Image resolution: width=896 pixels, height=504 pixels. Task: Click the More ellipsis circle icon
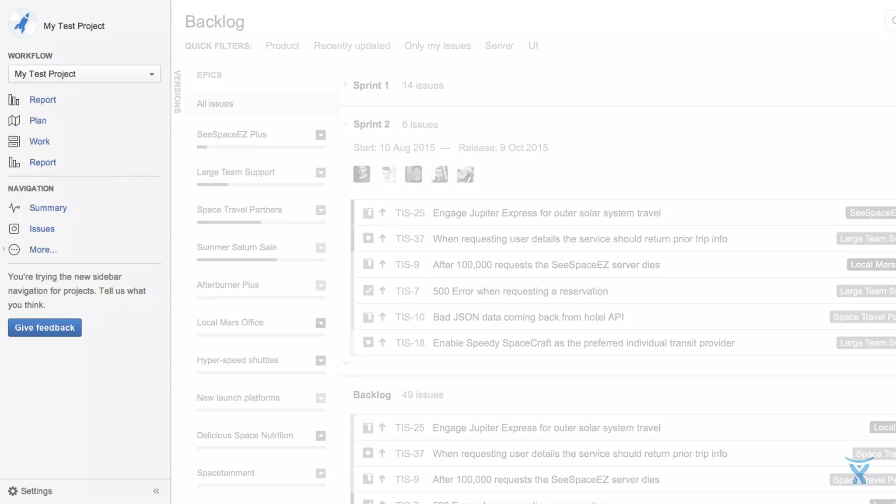pyautogui.click(x=14, y=250)
